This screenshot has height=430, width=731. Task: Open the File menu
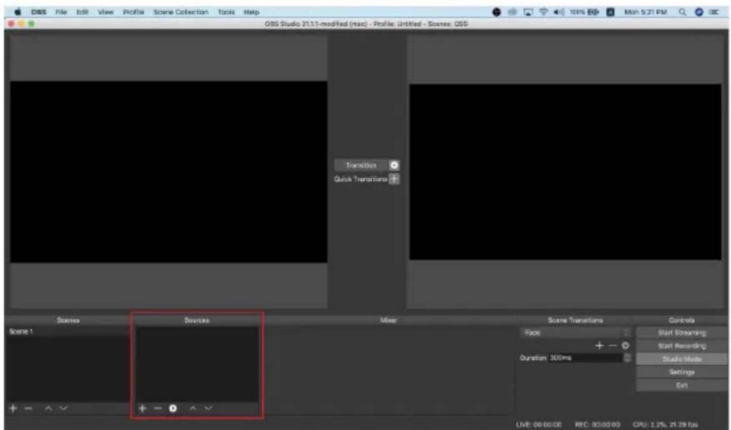tap(61, 12)
